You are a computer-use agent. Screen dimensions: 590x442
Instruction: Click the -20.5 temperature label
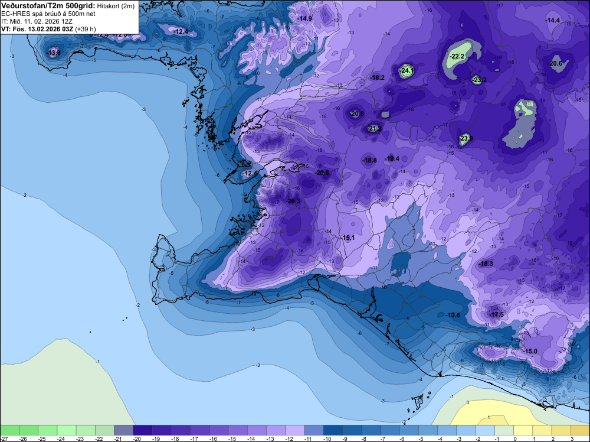322,173
